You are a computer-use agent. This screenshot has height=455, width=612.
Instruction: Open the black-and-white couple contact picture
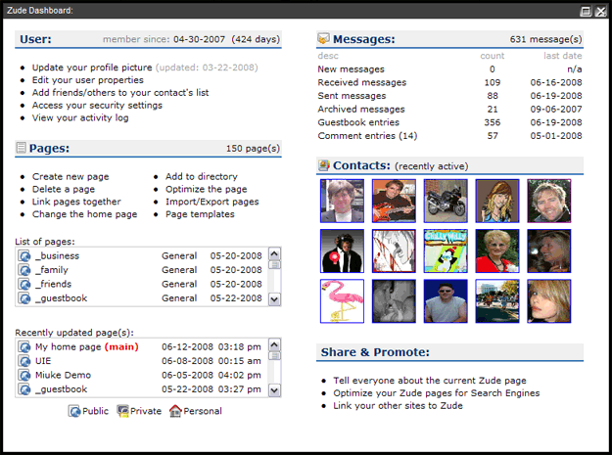[394, 301]
